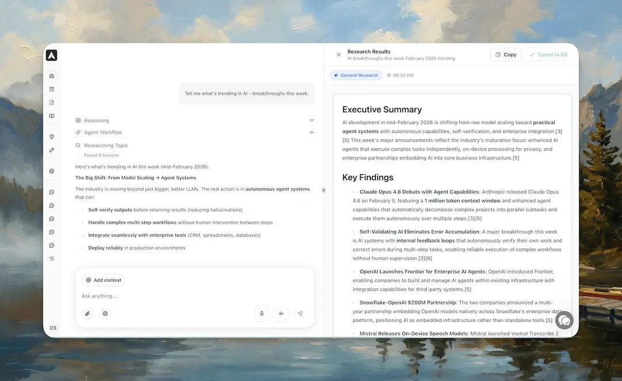Click the research query subtitle under Research Results
Screen dimensions: 622x381
coord(401,58)
